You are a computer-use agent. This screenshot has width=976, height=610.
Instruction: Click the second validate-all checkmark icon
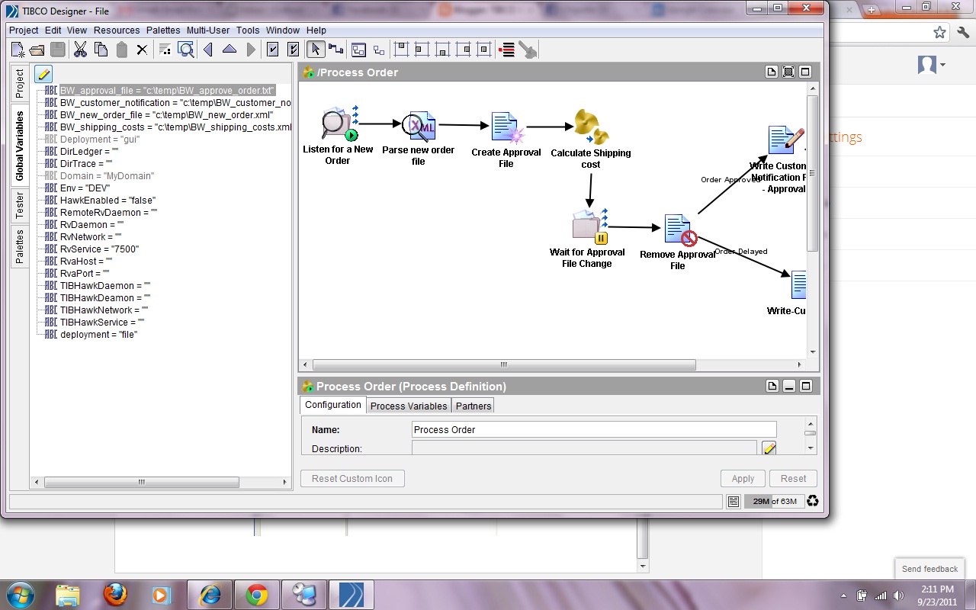[294, 50]
